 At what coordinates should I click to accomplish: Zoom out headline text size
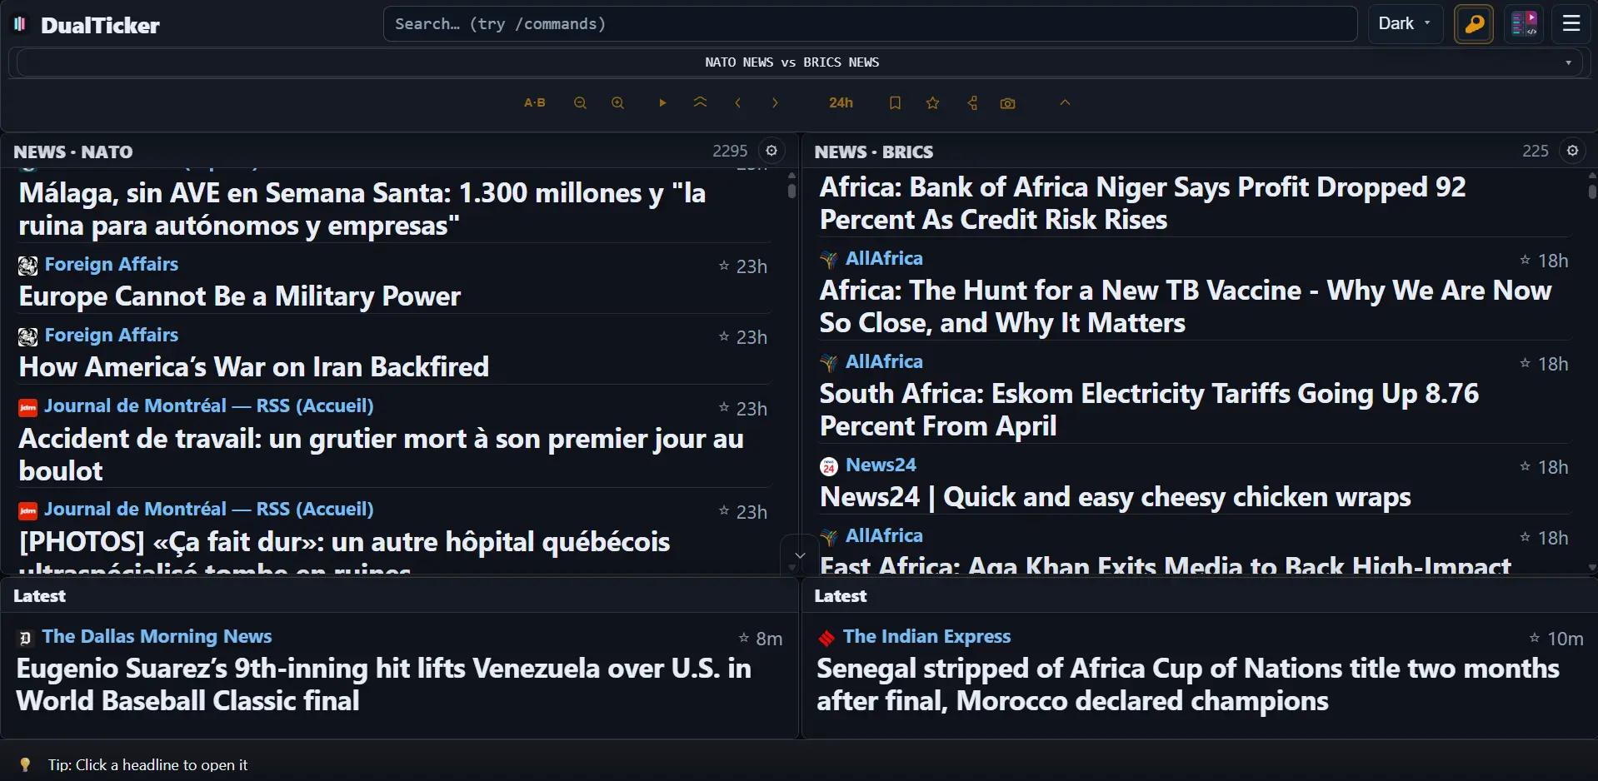tap(580, 103)
